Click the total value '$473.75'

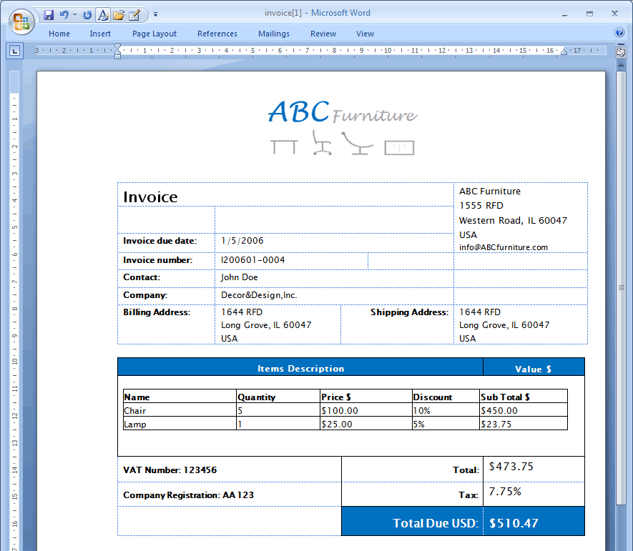(511, 466)
